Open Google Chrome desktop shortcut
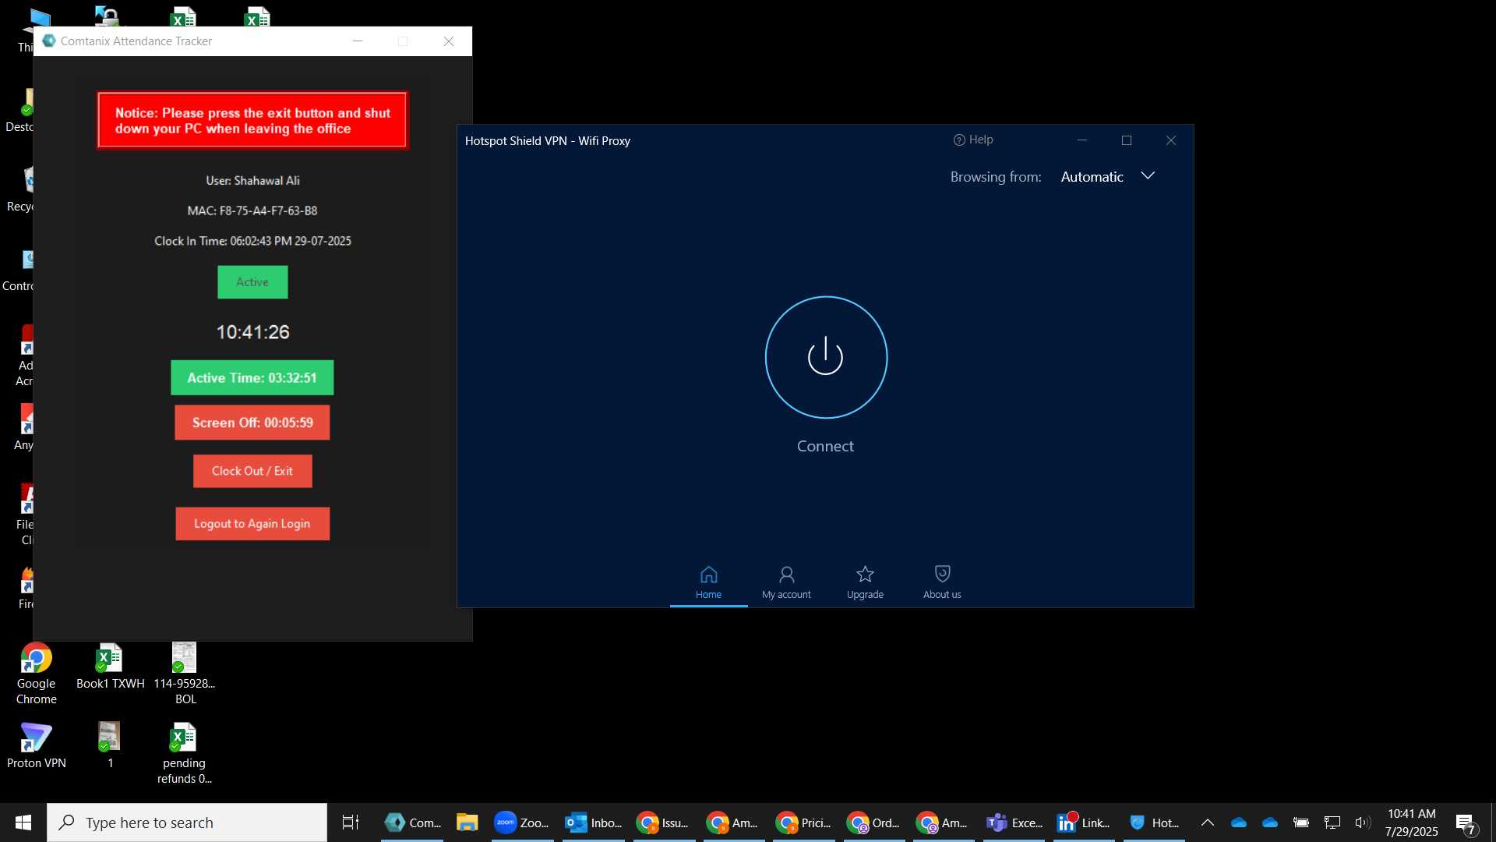Image resolution: width=1496 pixels, height=842 pixels. [37, 674]
